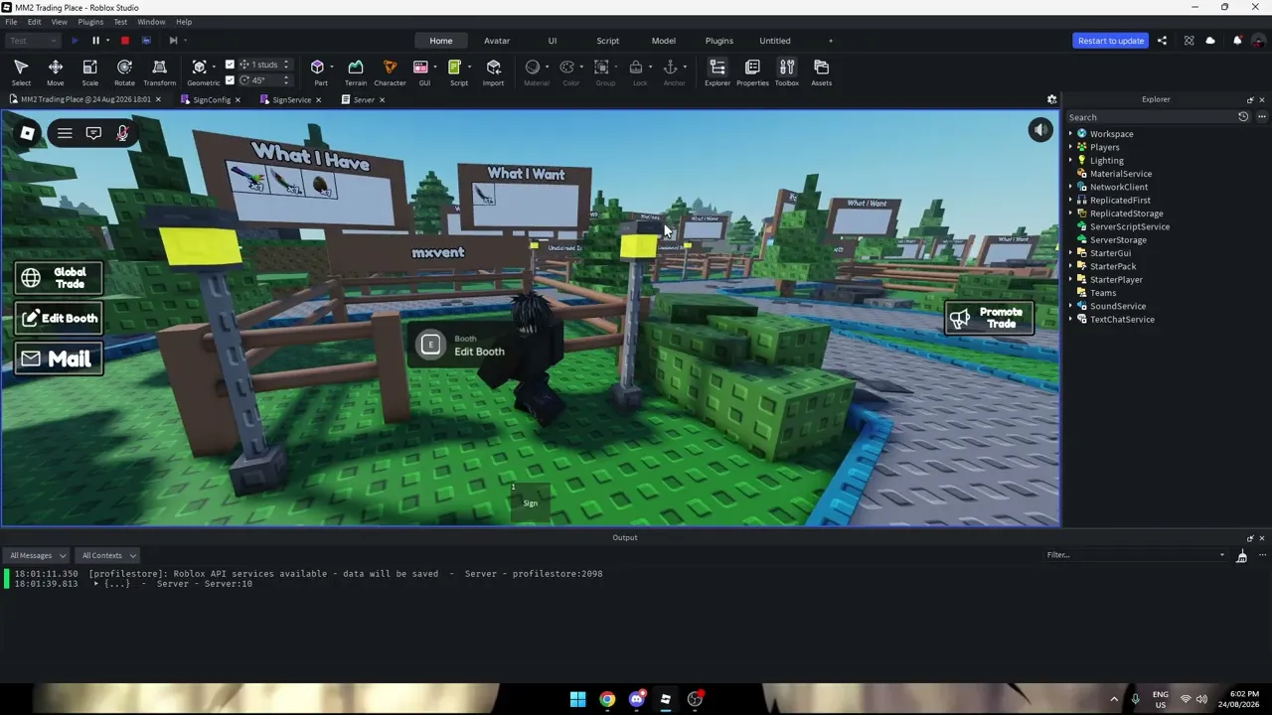Viewport: 1272px width, 715px height.
Task: Pause the playtest
Action: click(x=95, y=41)
